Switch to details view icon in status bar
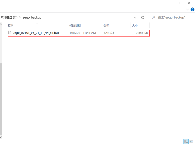Screen dimensions: 195x144 pos(186,142)
